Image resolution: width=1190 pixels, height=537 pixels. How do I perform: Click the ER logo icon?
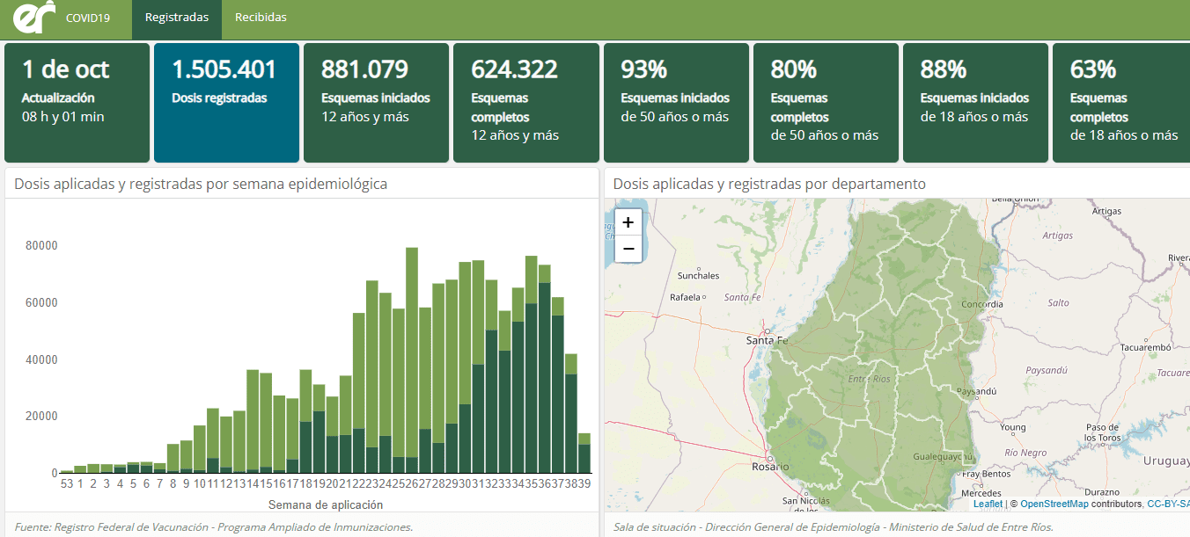click(x=33, y=18)
